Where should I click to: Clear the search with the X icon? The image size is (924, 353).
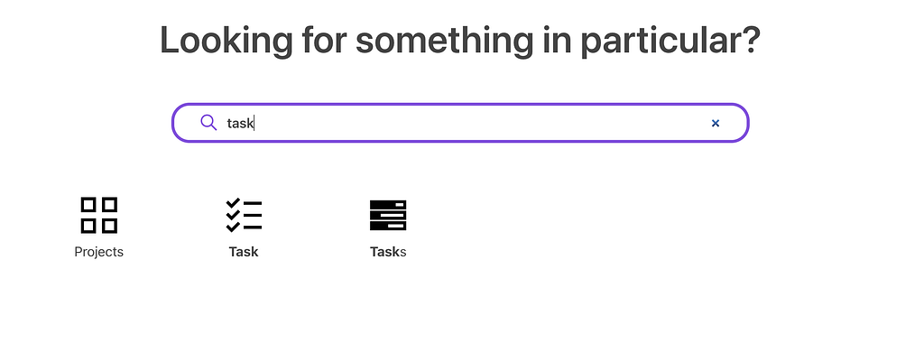coord(716,123)
